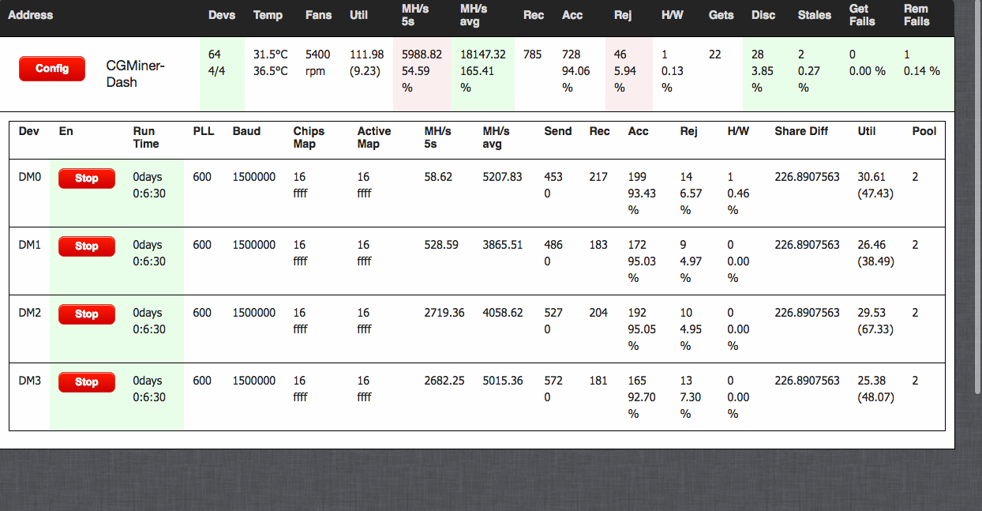Select DM3 Rec value 181

[x=598, y=381]
